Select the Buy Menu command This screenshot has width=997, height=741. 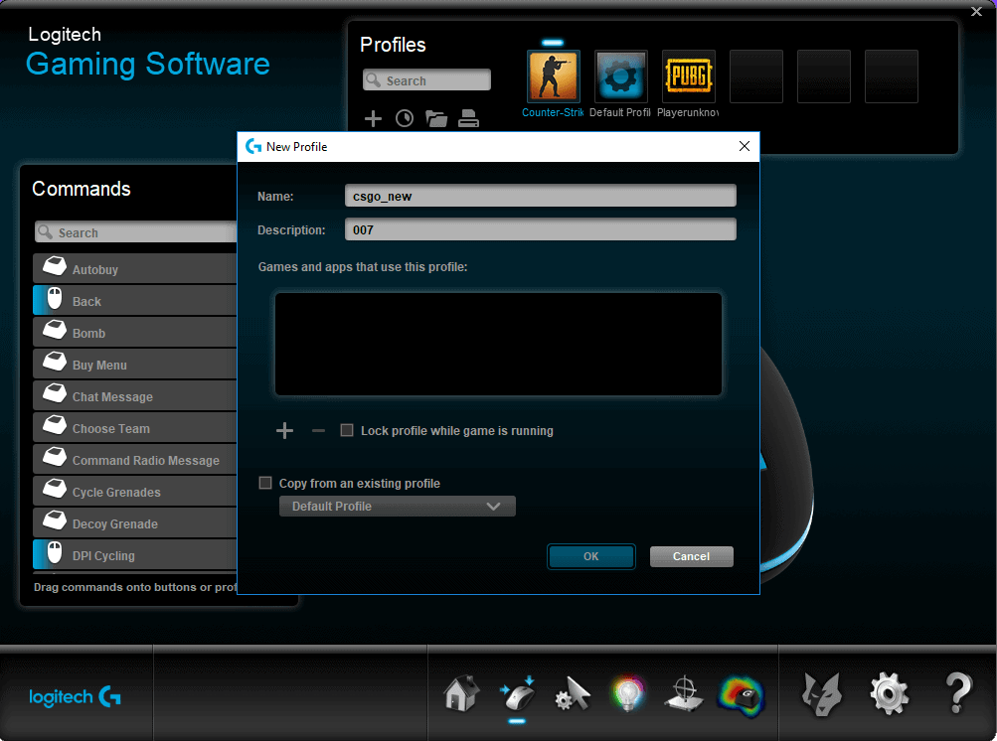99,364
